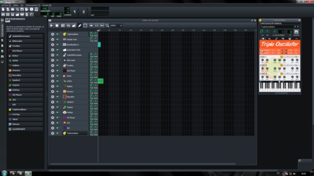Click Nescaline track name button
The image size is (314, 176).
coord(75,97)
